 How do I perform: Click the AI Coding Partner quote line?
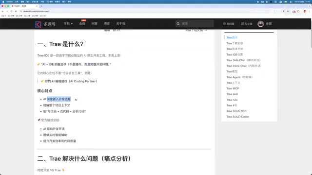(69, 81)
